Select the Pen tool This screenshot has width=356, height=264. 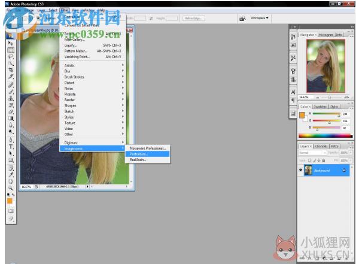point(11,140)
